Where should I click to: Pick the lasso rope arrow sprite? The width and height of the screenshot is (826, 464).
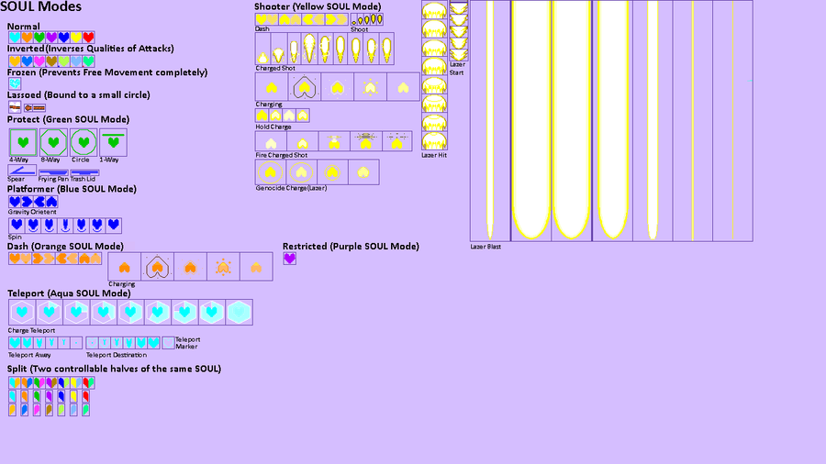coord(35,107)
